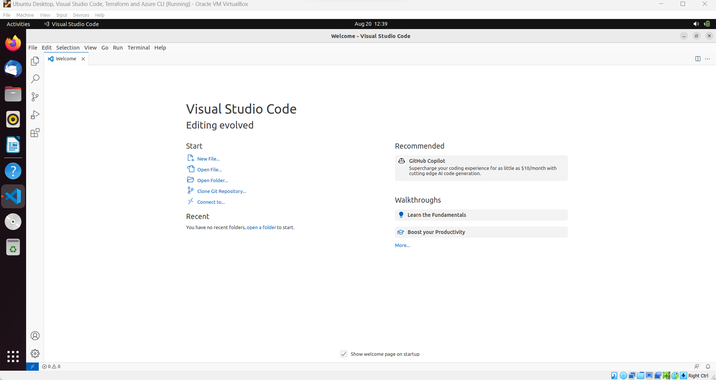
Task: Click the New File link
Action: coord(208,158)
